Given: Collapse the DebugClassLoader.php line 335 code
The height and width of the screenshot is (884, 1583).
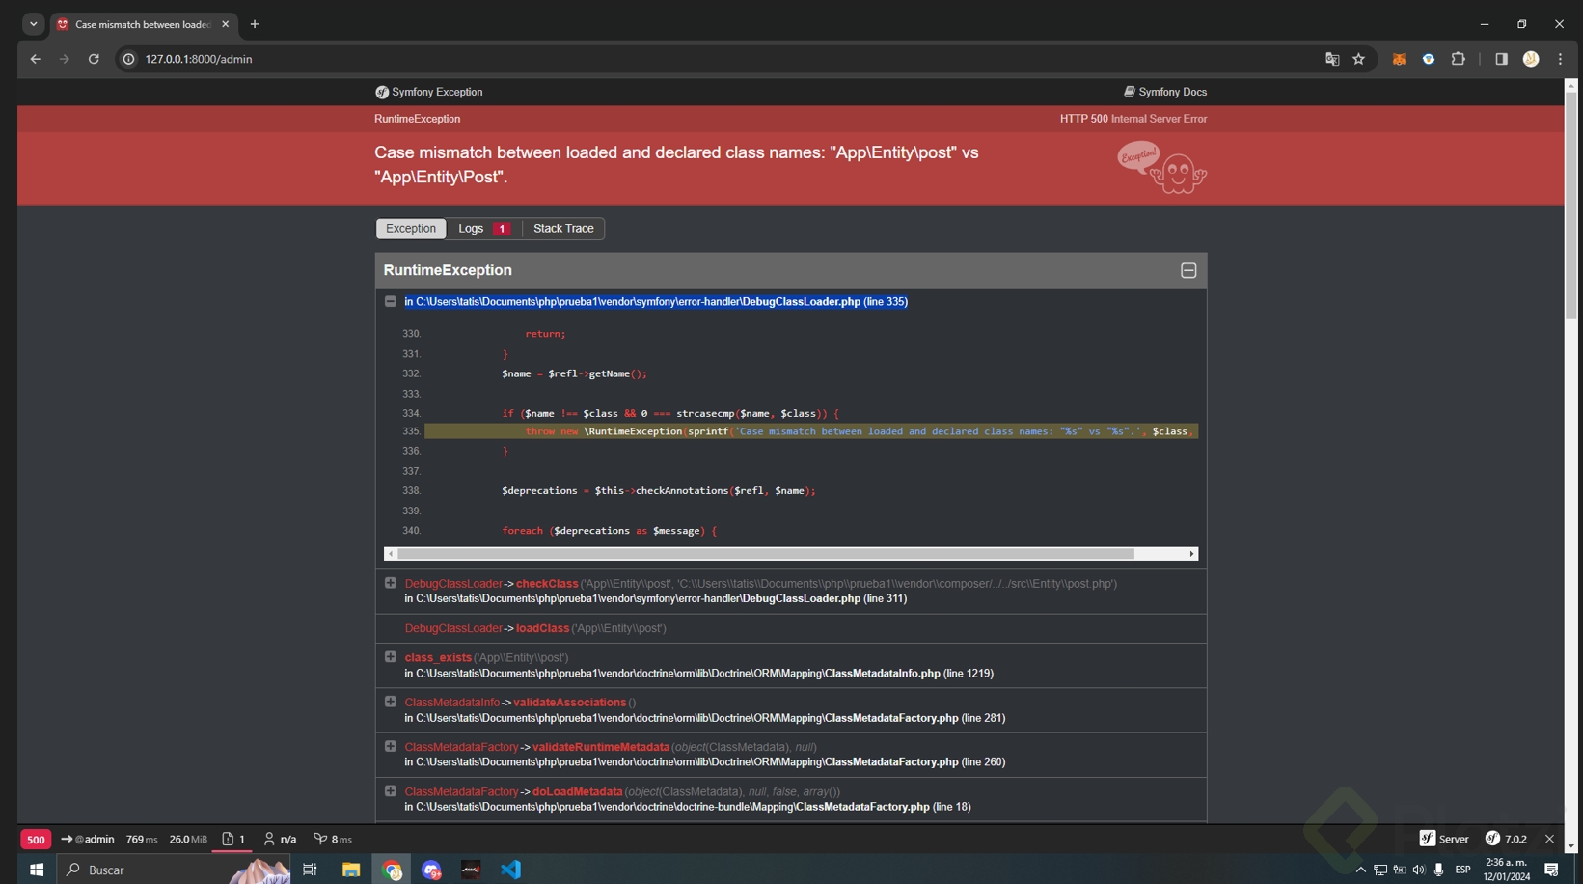Looking at the screenshot, I should [x=391, y=301].
